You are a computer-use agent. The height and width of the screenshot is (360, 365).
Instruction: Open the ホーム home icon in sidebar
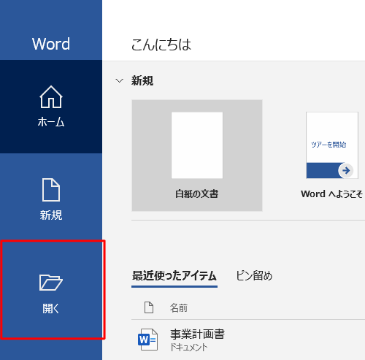(51, 97)
